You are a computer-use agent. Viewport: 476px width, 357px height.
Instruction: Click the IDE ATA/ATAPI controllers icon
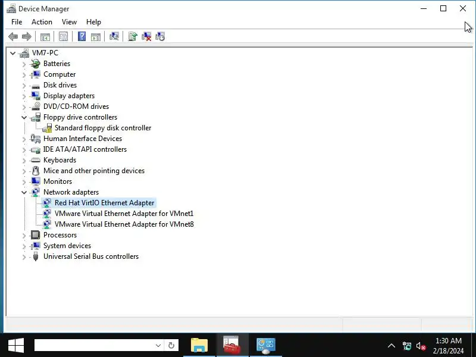36,149
